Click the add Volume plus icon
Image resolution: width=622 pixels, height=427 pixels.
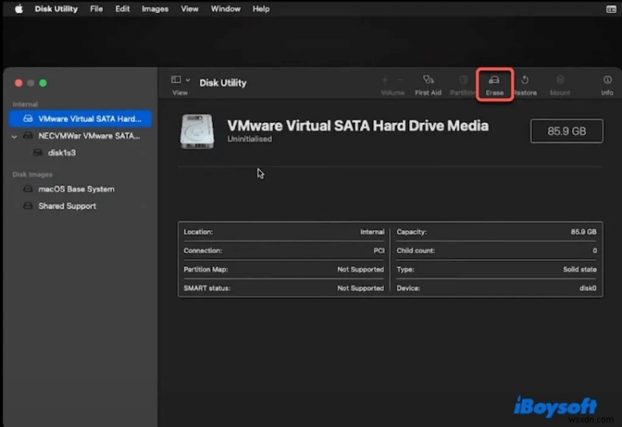pyautogui.click(x=384, y=80)
